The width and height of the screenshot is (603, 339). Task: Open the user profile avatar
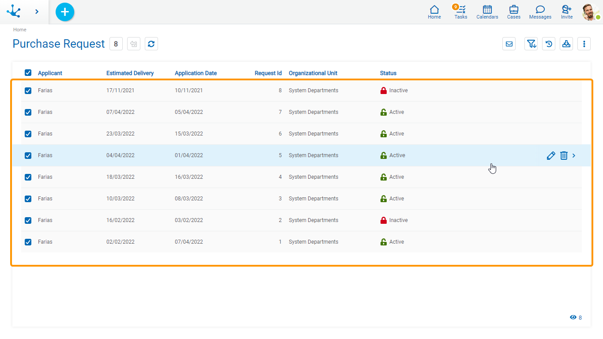(590, 12)
